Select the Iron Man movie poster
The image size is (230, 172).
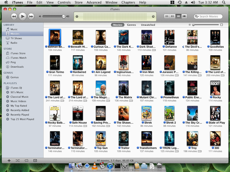click(147, 62)
